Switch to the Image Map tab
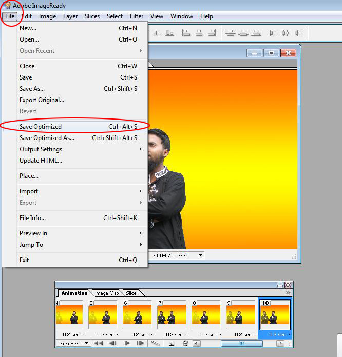 (x=107, y=293)
